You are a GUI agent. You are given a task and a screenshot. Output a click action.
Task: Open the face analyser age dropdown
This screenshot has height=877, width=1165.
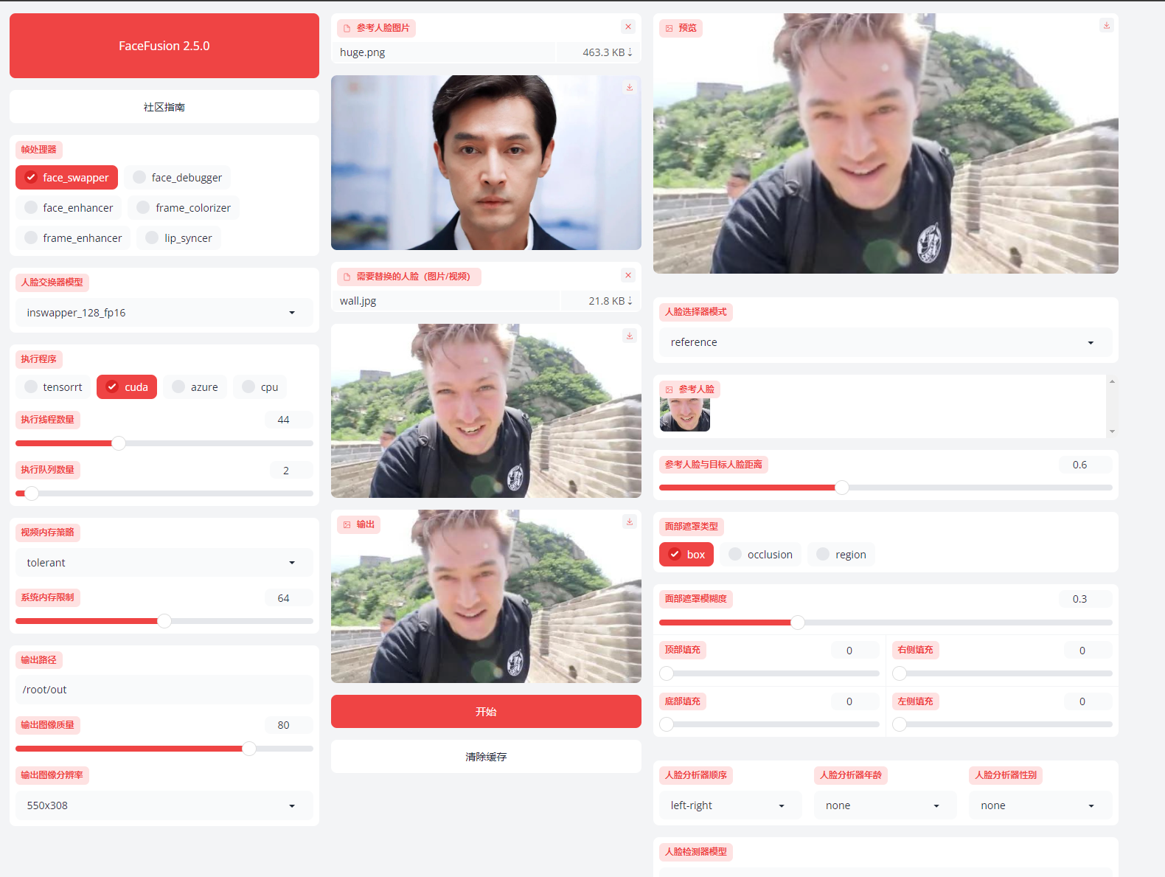click(886, 805)
